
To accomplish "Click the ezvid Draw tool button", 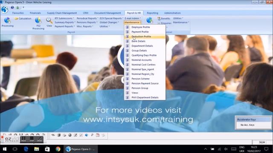I will coord(40,139).
